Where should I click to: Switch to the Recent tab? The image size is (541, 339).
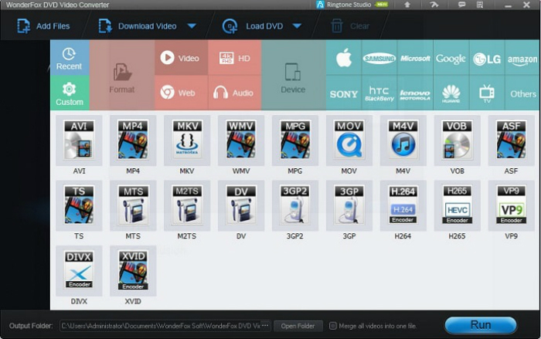[70, 58]
